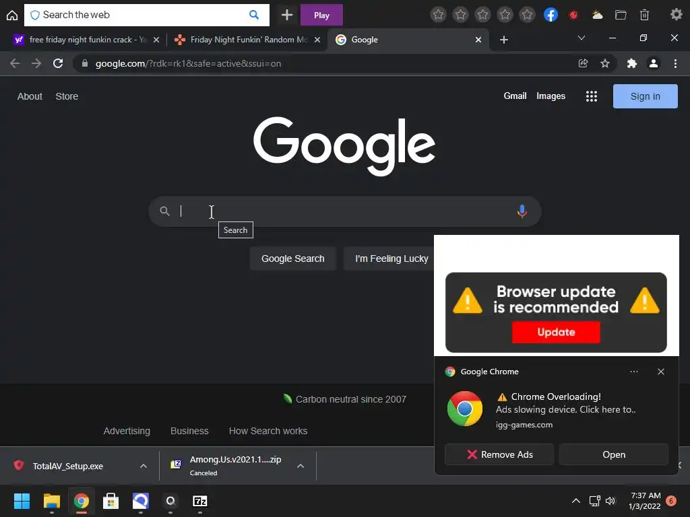Open How Search works link
Image resolution: width=690 pixels, height=517 pixels.
point(268,431)
